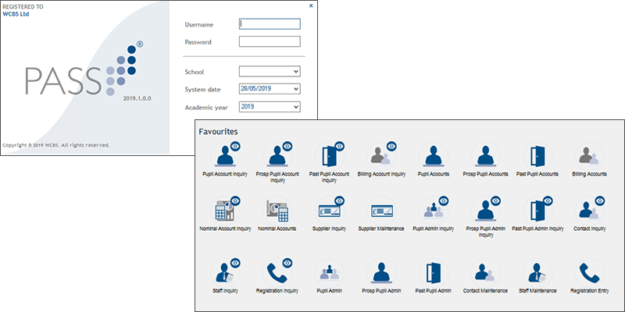The height and width of the screenshot is (312, 625).
Task: Launch Nominal Accounts calculator icon
Action: 277,211
